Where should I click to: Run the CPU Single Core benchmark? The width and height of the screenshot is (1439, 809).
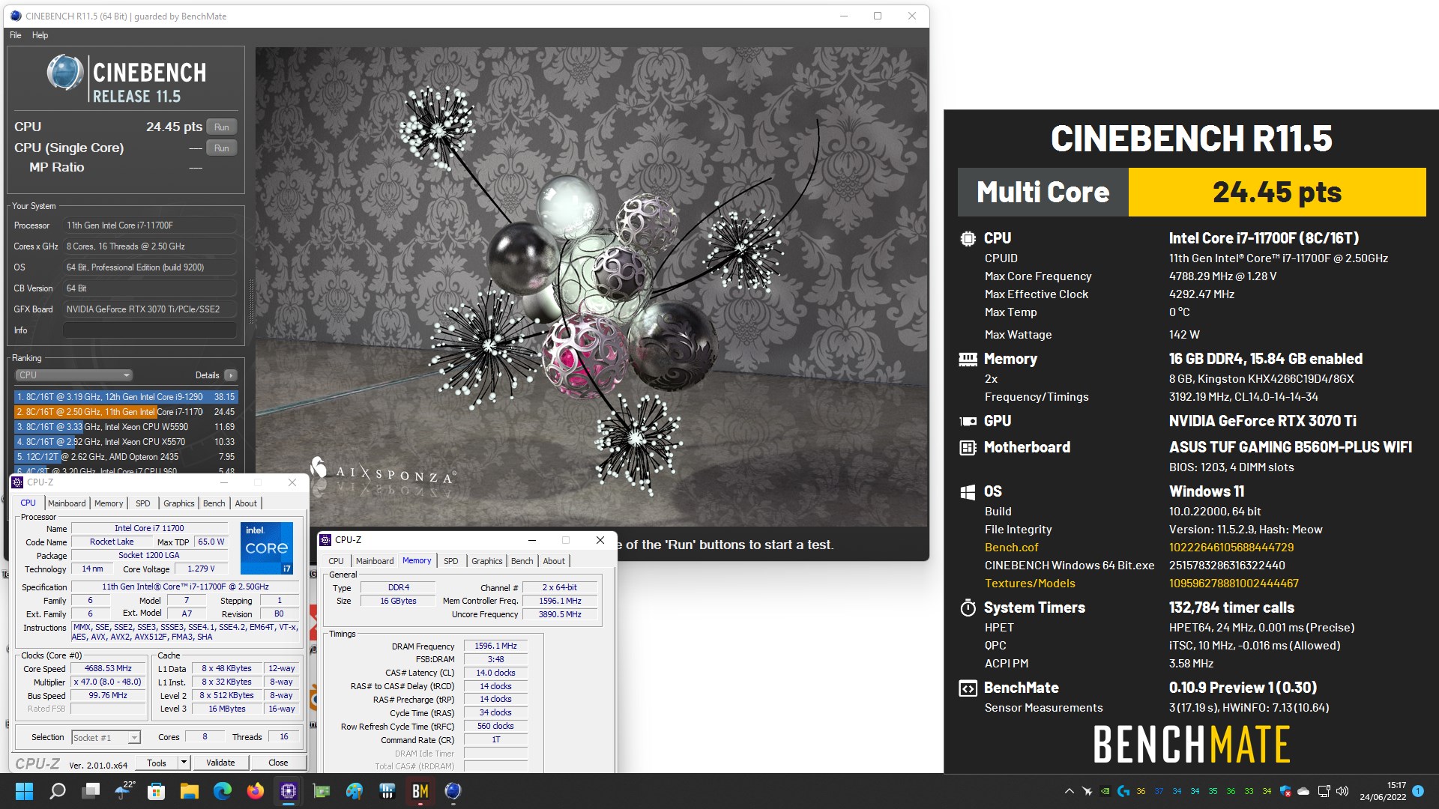point(221,148)
